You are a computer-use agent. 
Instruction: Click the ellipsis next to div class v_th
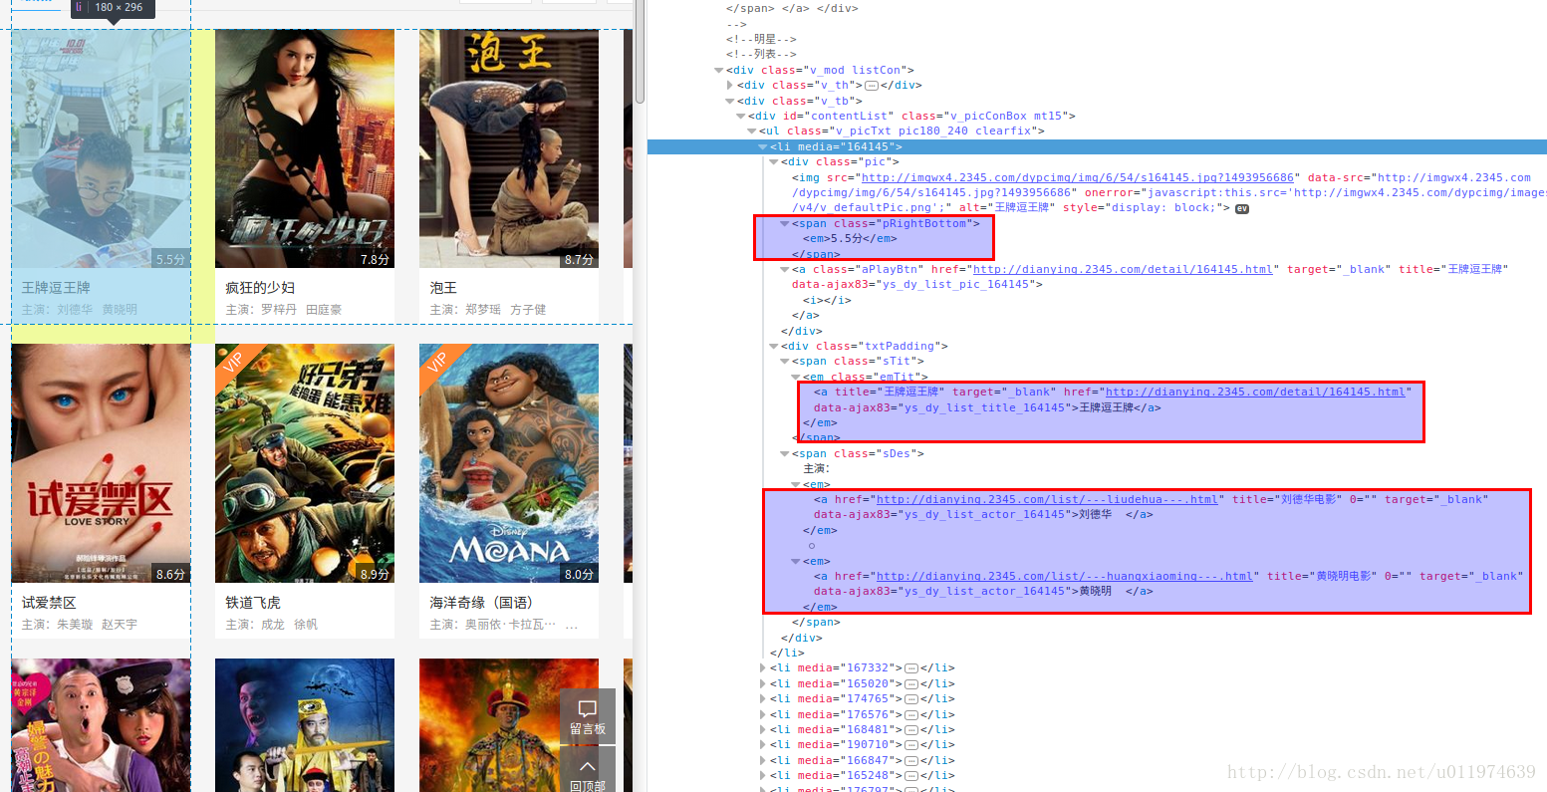[872, 86]
